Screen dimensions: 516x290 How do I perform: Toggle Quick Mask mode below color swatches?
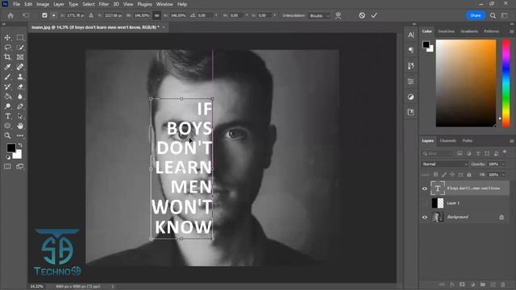pos(7,167)
